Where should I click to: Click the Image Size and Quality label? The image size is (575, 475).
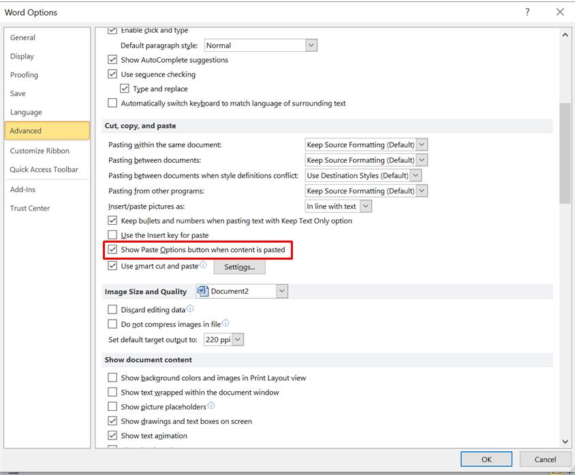pos(146,292)
